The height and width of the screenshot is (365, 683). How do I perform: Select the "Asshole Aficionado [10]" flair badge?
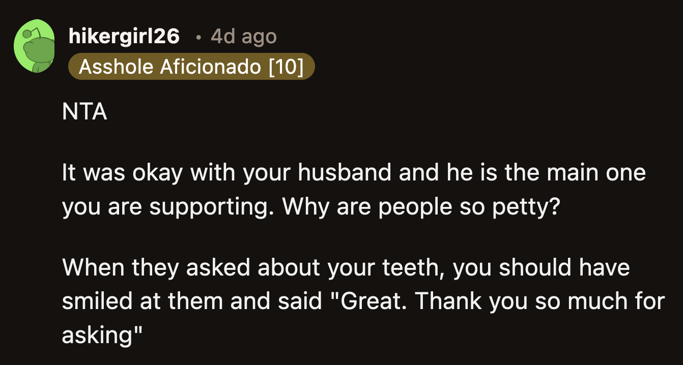coord(191,66)
